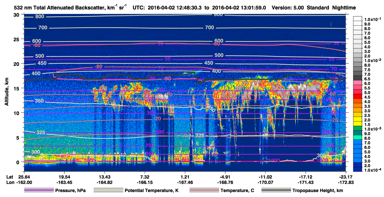
Task: Click the altitude tick label '10'
Action: [17, 113]
